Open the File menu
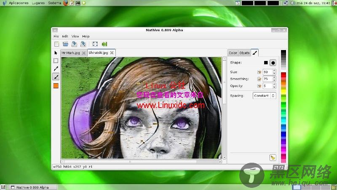Screen dimensions: 337x190 [x=56, y=36]
